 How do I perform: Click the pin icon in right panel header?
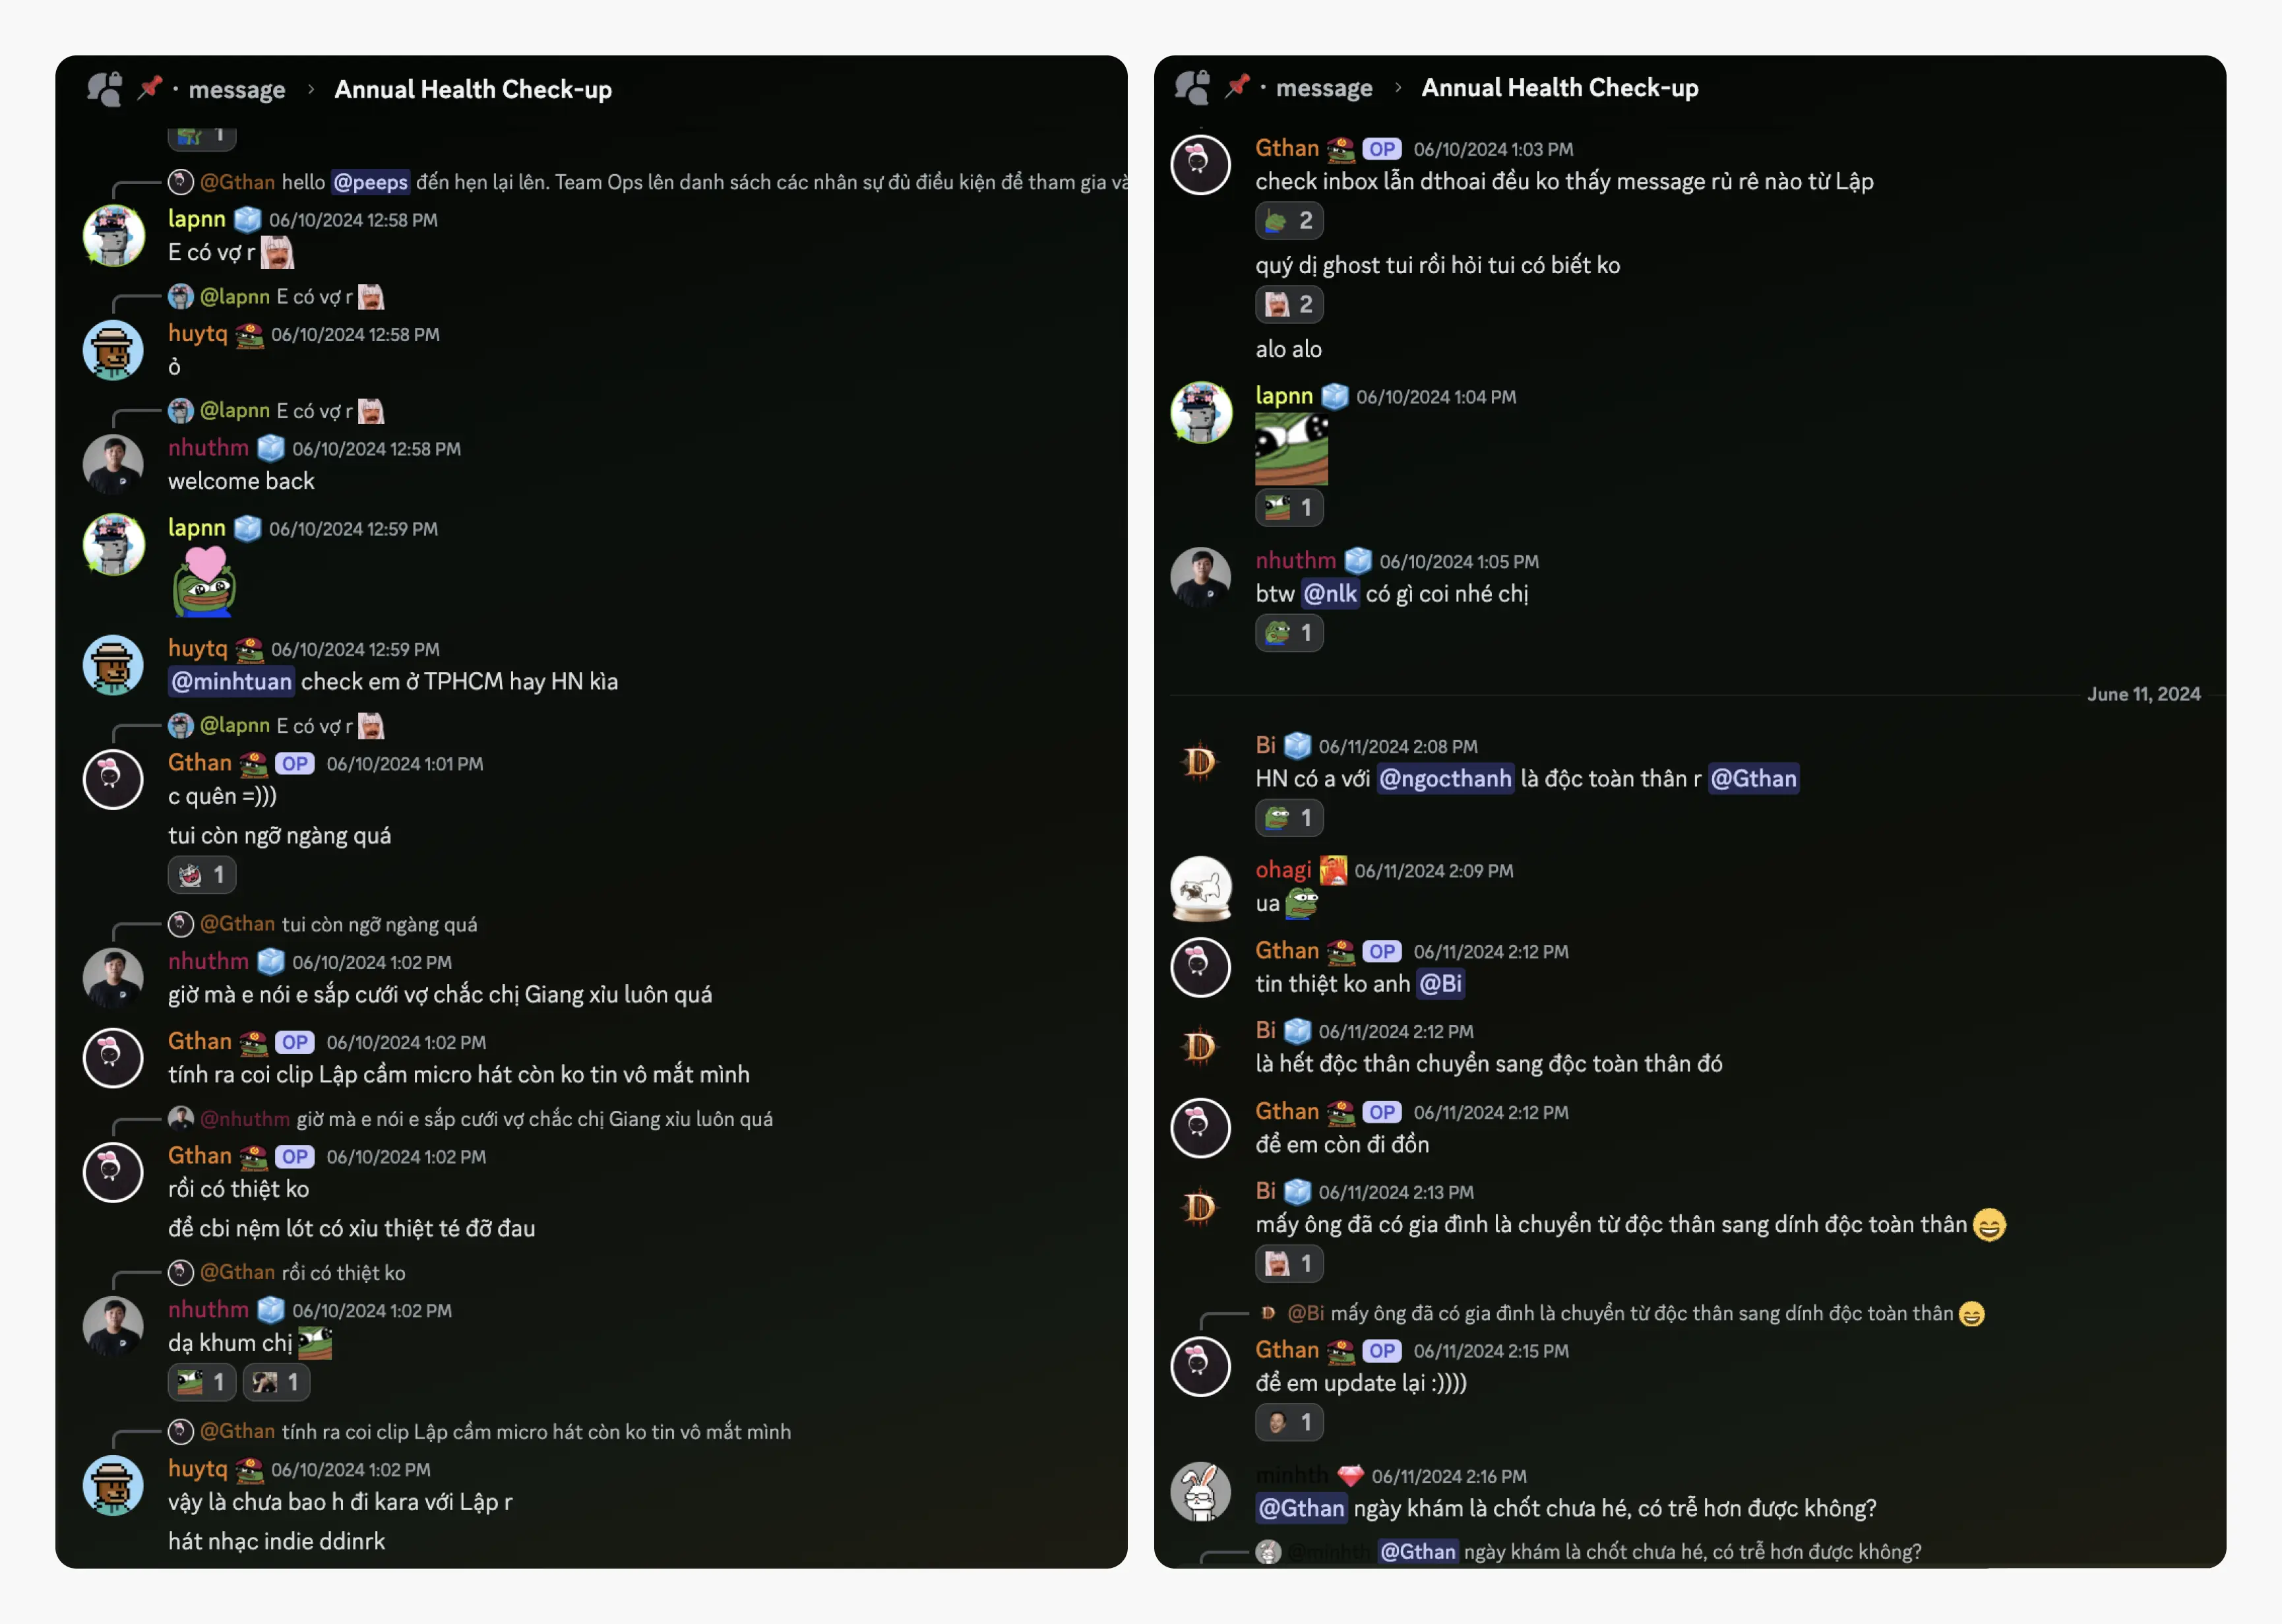click(x=1237, y=87)
